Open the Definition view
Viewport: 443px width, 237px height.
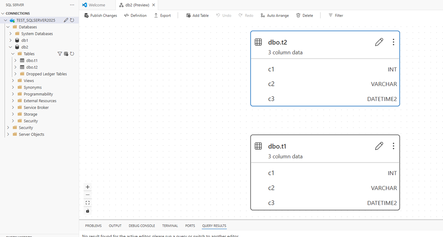click(x=135, y=16)
